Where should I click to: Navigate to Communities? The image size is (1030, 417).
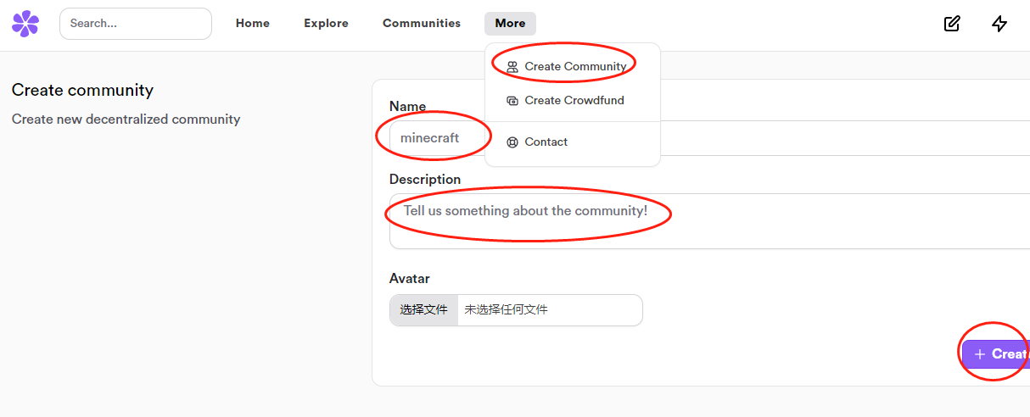pyautogui.click(x=421, y=24)
